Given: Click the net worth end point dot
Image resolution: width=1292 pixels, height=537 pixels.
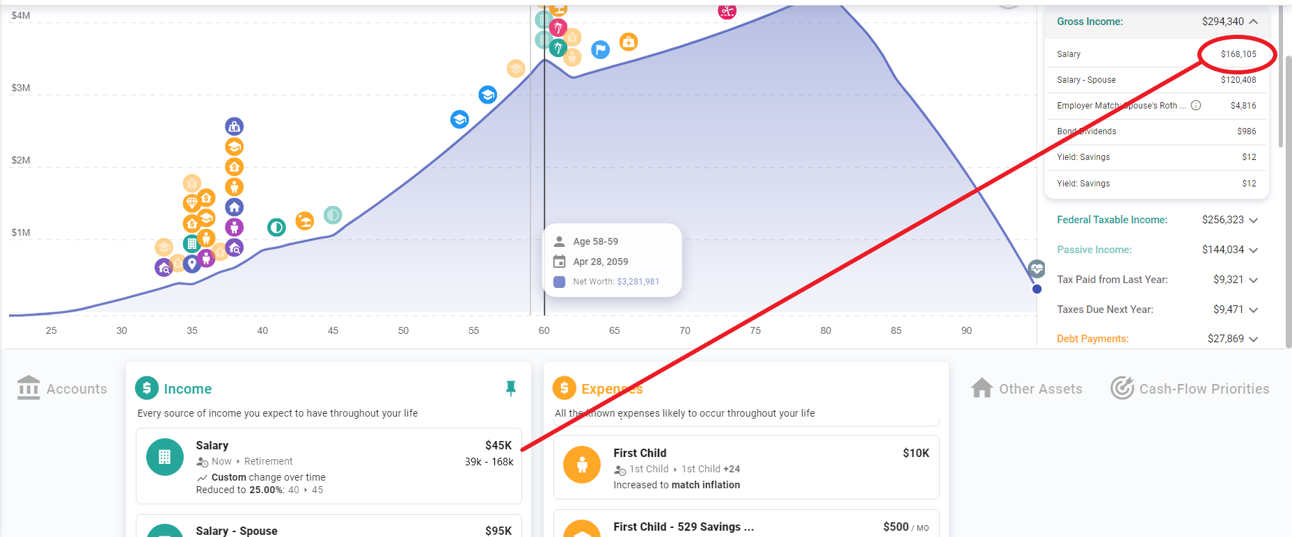Looking at the screenshot, I should point(1037,289).
